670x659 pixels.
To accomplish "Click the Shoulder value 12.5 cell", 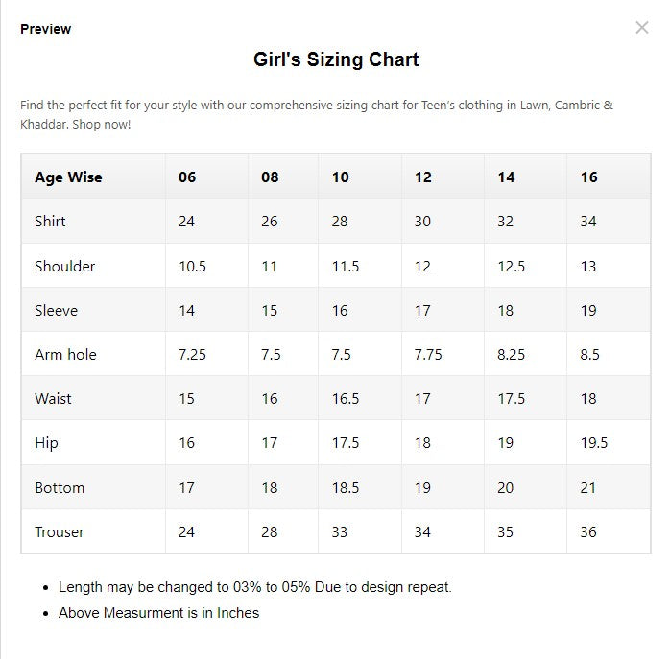I will coord(512,266).
